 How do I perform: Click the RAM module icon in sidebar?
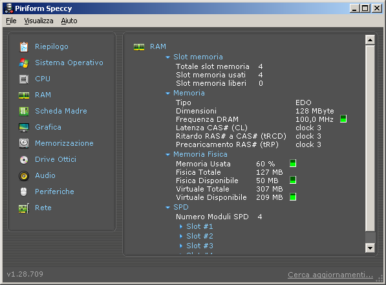click(24, 95)
